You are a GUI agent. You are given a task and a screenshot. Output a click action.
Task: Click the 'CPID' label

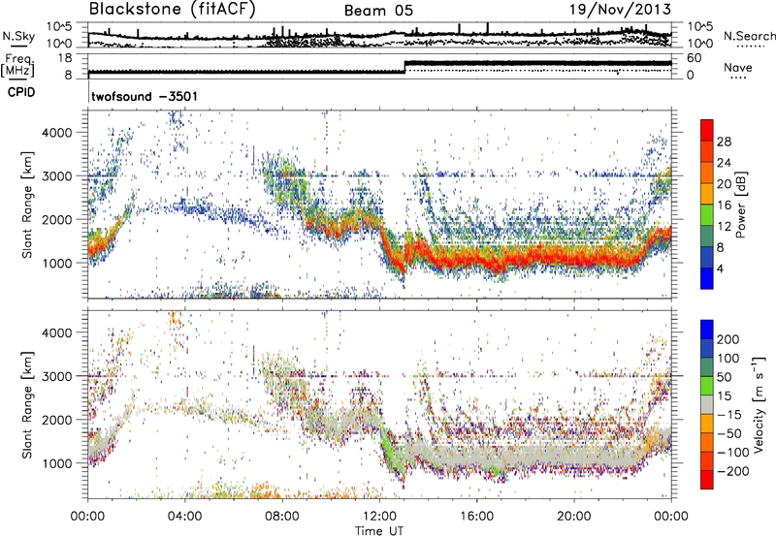pos(21,92)
